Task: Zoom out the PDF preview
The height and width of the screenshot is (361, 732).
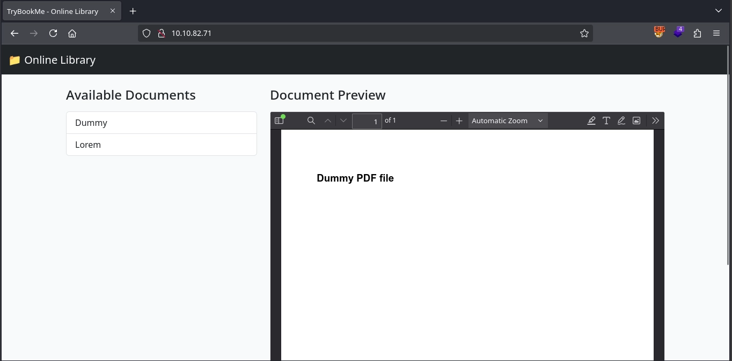Action: [x=443, y=121]
